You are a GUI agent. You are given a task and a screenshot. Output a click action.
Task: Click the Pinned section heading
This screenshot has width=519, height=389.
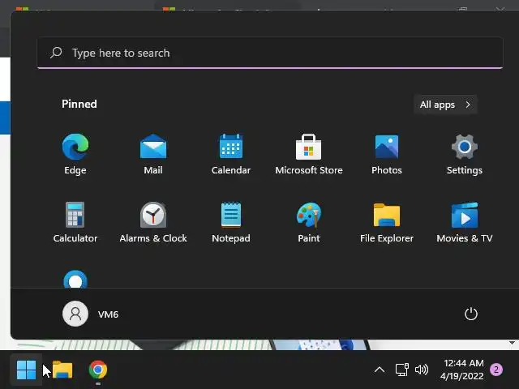[79, 104]
